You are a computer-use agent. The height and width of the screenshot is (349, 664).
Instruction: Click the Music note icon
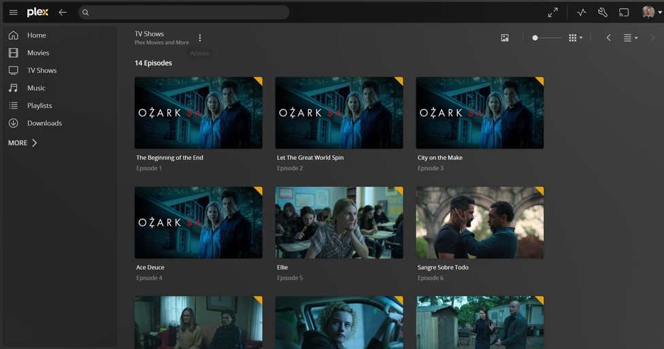tap(14, 88)
